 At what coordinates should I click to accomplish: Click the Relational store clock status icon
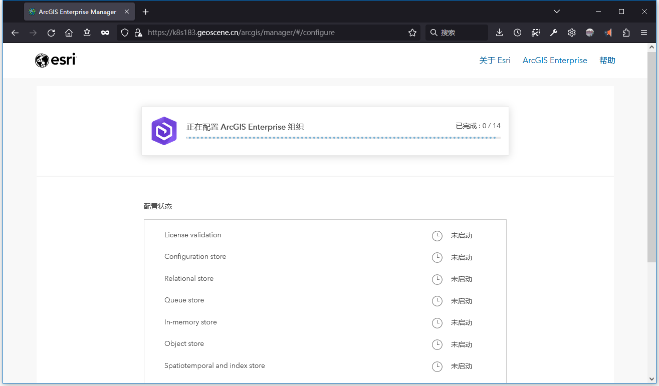coord(437,279)
